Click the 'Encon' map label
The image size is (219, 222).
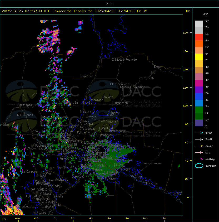coord(158,67)
